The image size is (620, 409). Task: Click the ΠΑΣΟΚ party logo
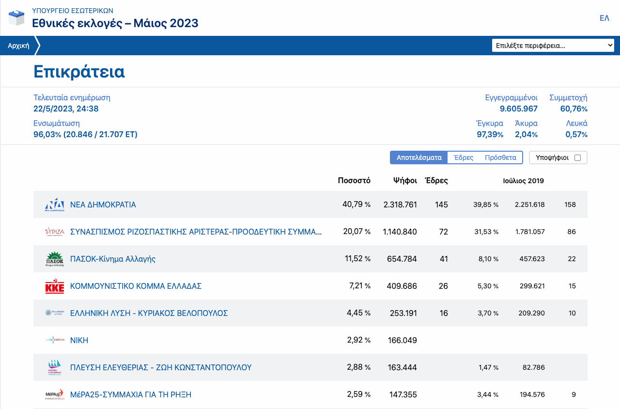[55, 259]
